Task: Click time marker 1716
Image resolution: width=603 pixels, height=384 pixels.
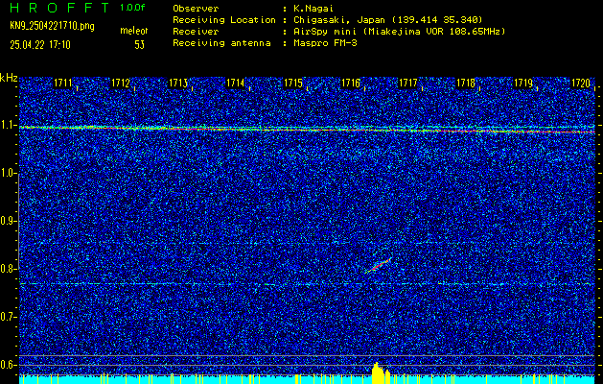Action: click(351, 83)
